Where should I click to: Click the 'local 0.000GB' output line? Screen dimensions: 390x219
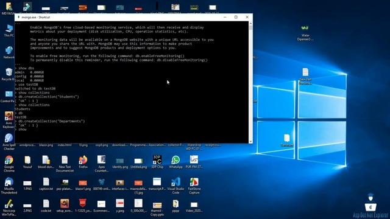29,80
